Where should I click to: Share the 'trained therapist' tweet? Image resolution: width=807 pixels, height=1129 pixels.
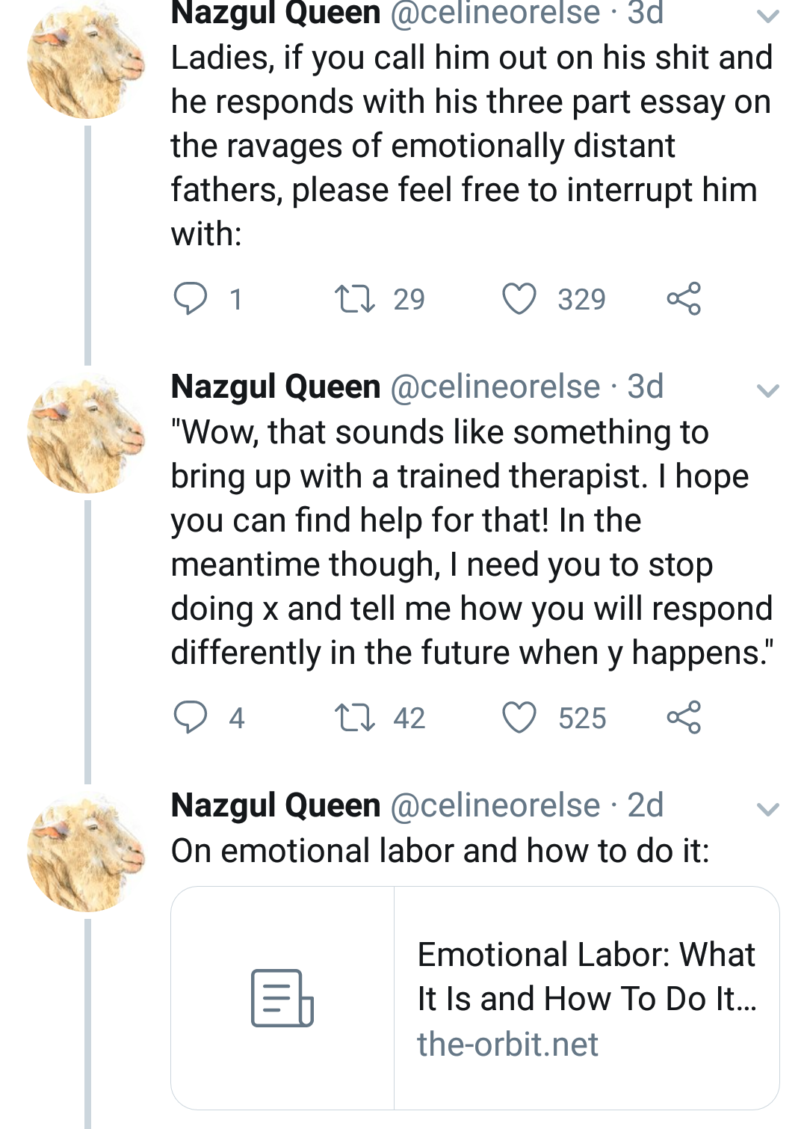click(683, 717)
